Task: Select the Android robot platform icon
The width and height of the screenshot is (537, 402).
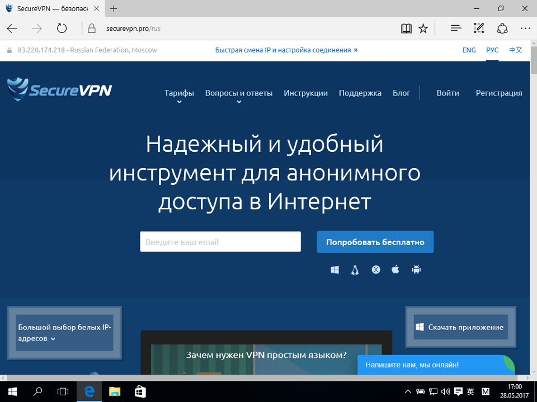Action: pos(416,270)
